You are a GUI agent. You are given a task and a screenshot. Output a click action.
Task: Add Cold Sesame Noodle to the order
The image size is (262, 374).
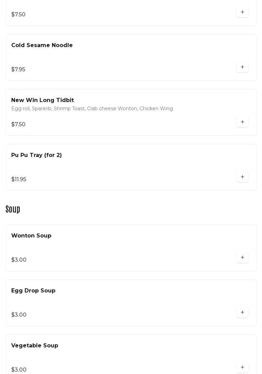click(242, 67)
